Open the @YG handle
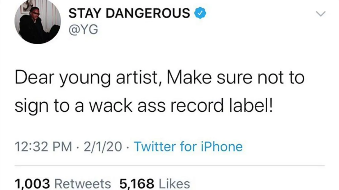Image resolution: width=339 pixels, height=190 pixels. (83, 30)
